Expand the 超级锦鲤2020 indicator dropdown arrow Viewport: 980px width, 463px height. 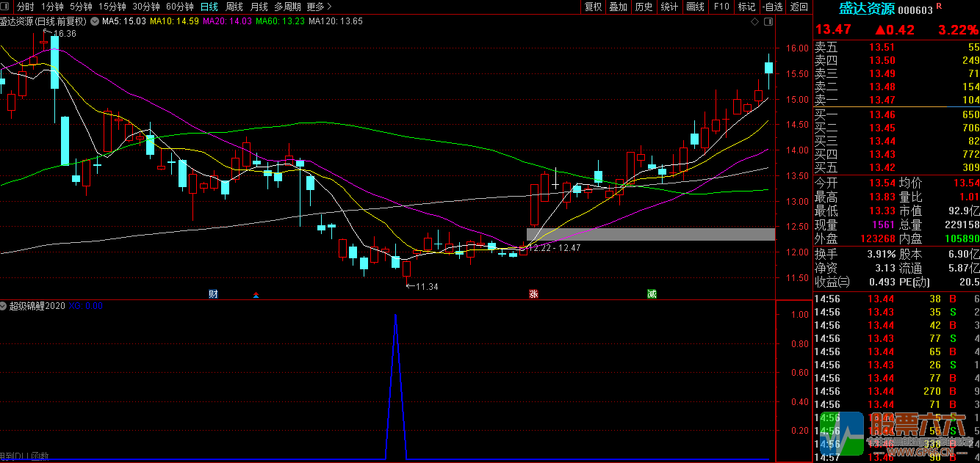pyautogui.click(x=4, y=306)
